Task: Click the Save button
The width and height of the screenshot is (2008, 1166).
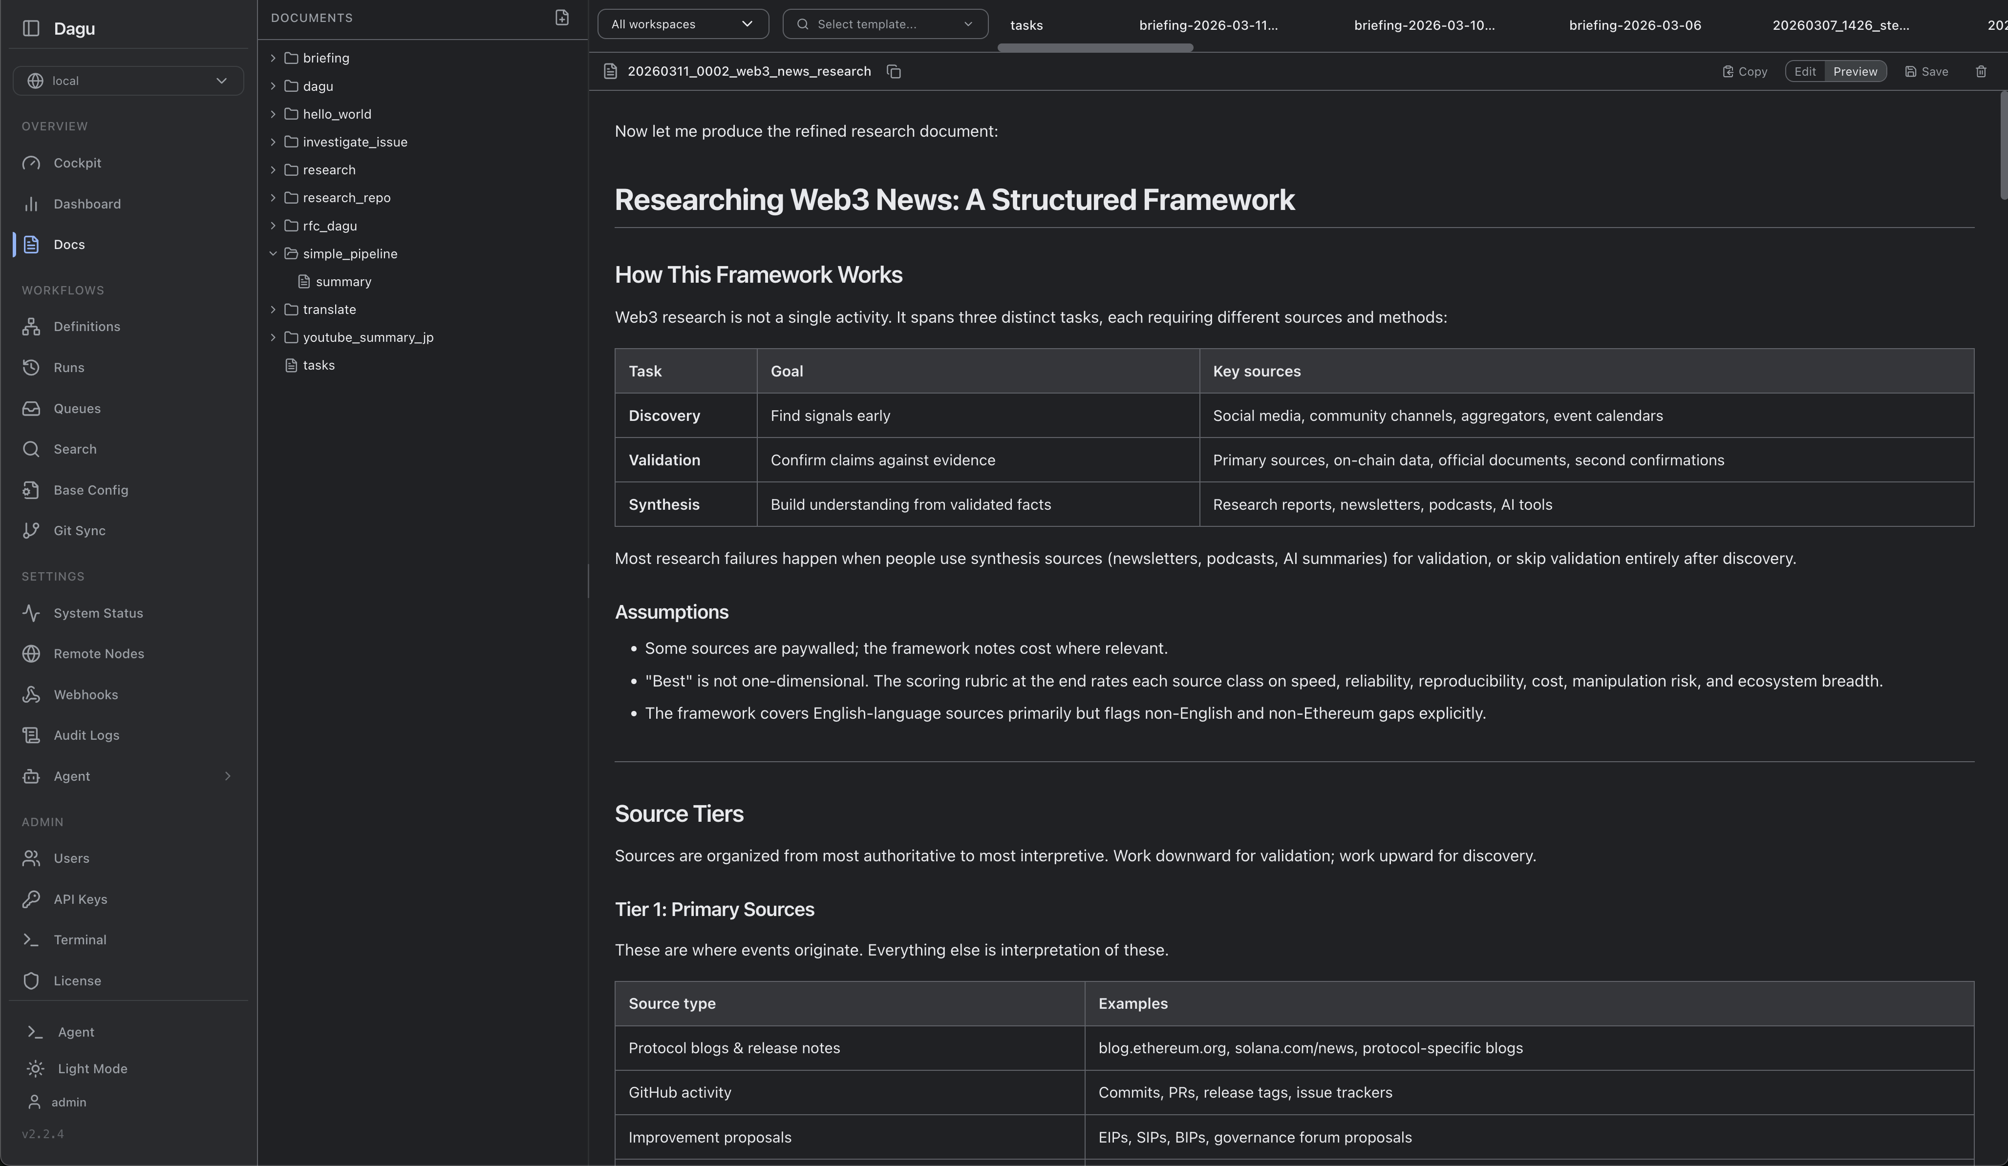Action: [x=1926, y=72]
